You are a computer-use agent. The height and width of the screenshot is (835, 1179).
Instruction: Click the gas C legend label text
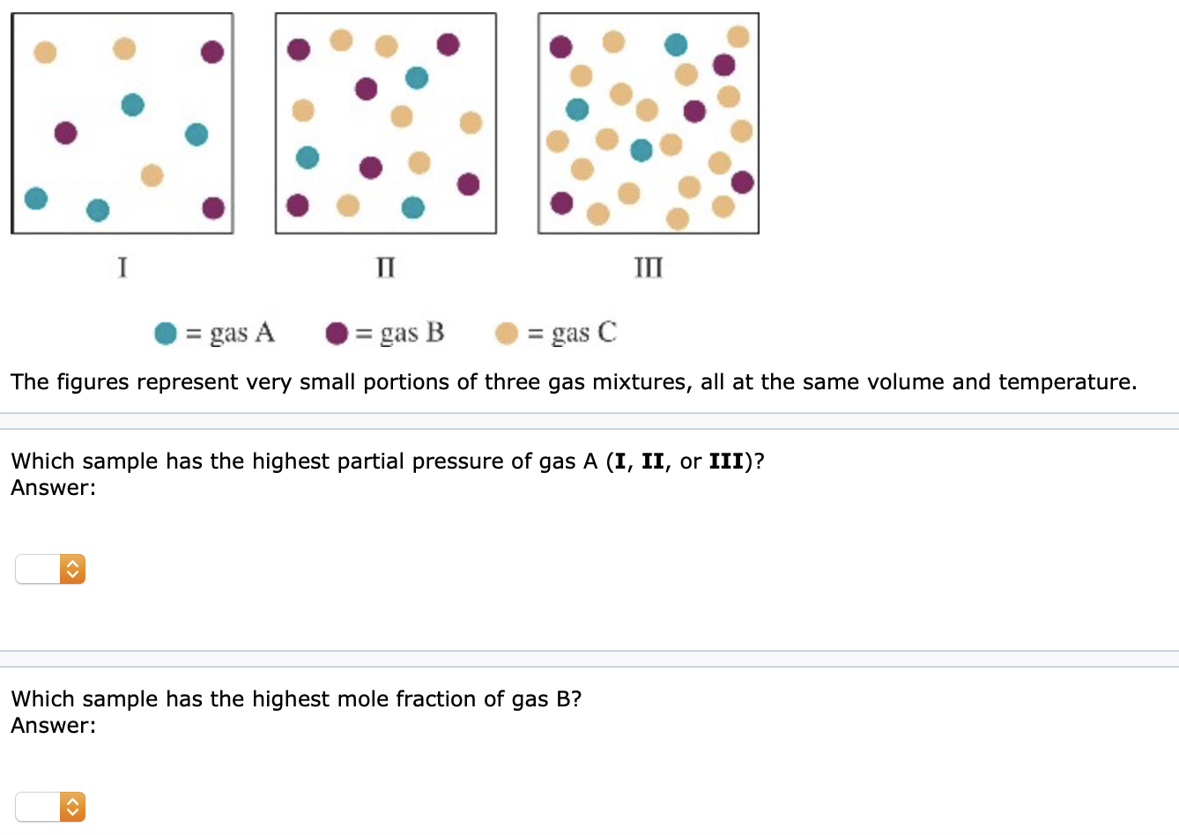(x=571, y=333)
